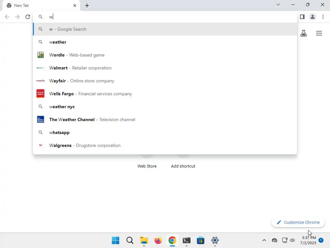
Task: Open Windows taskbar search
Action: tap(130, 240)
